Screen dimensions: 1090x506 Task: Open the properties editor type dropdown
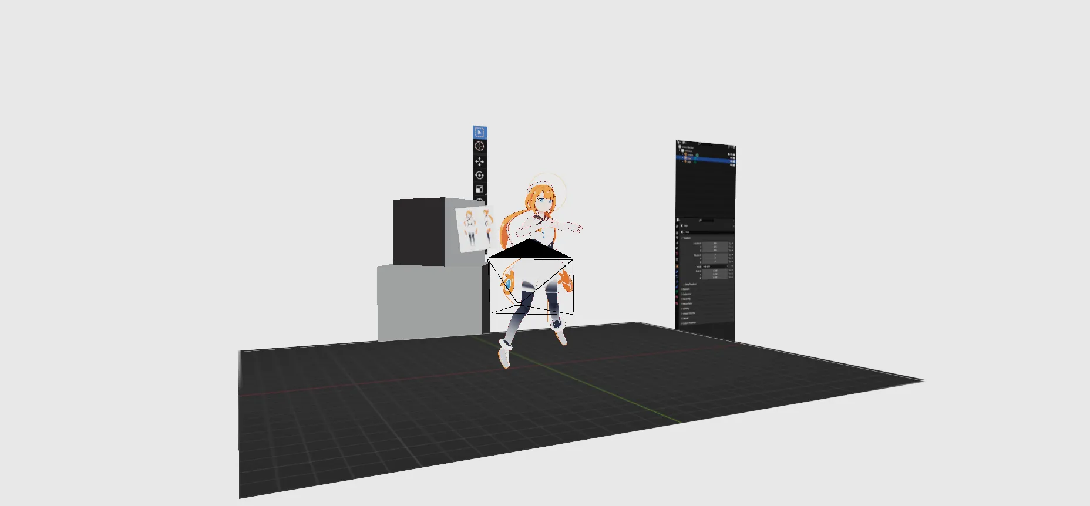[678, 220]
